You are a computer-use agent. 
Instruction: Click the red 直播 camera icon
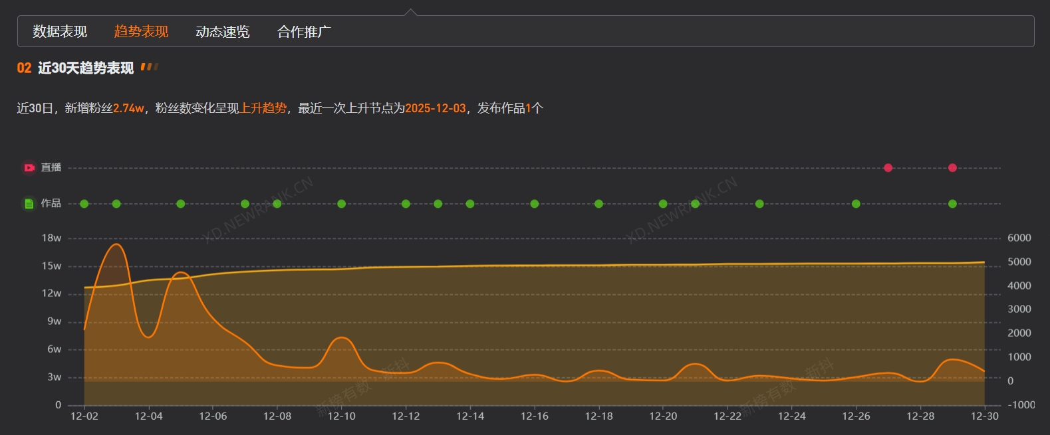(x=29, y=168)
